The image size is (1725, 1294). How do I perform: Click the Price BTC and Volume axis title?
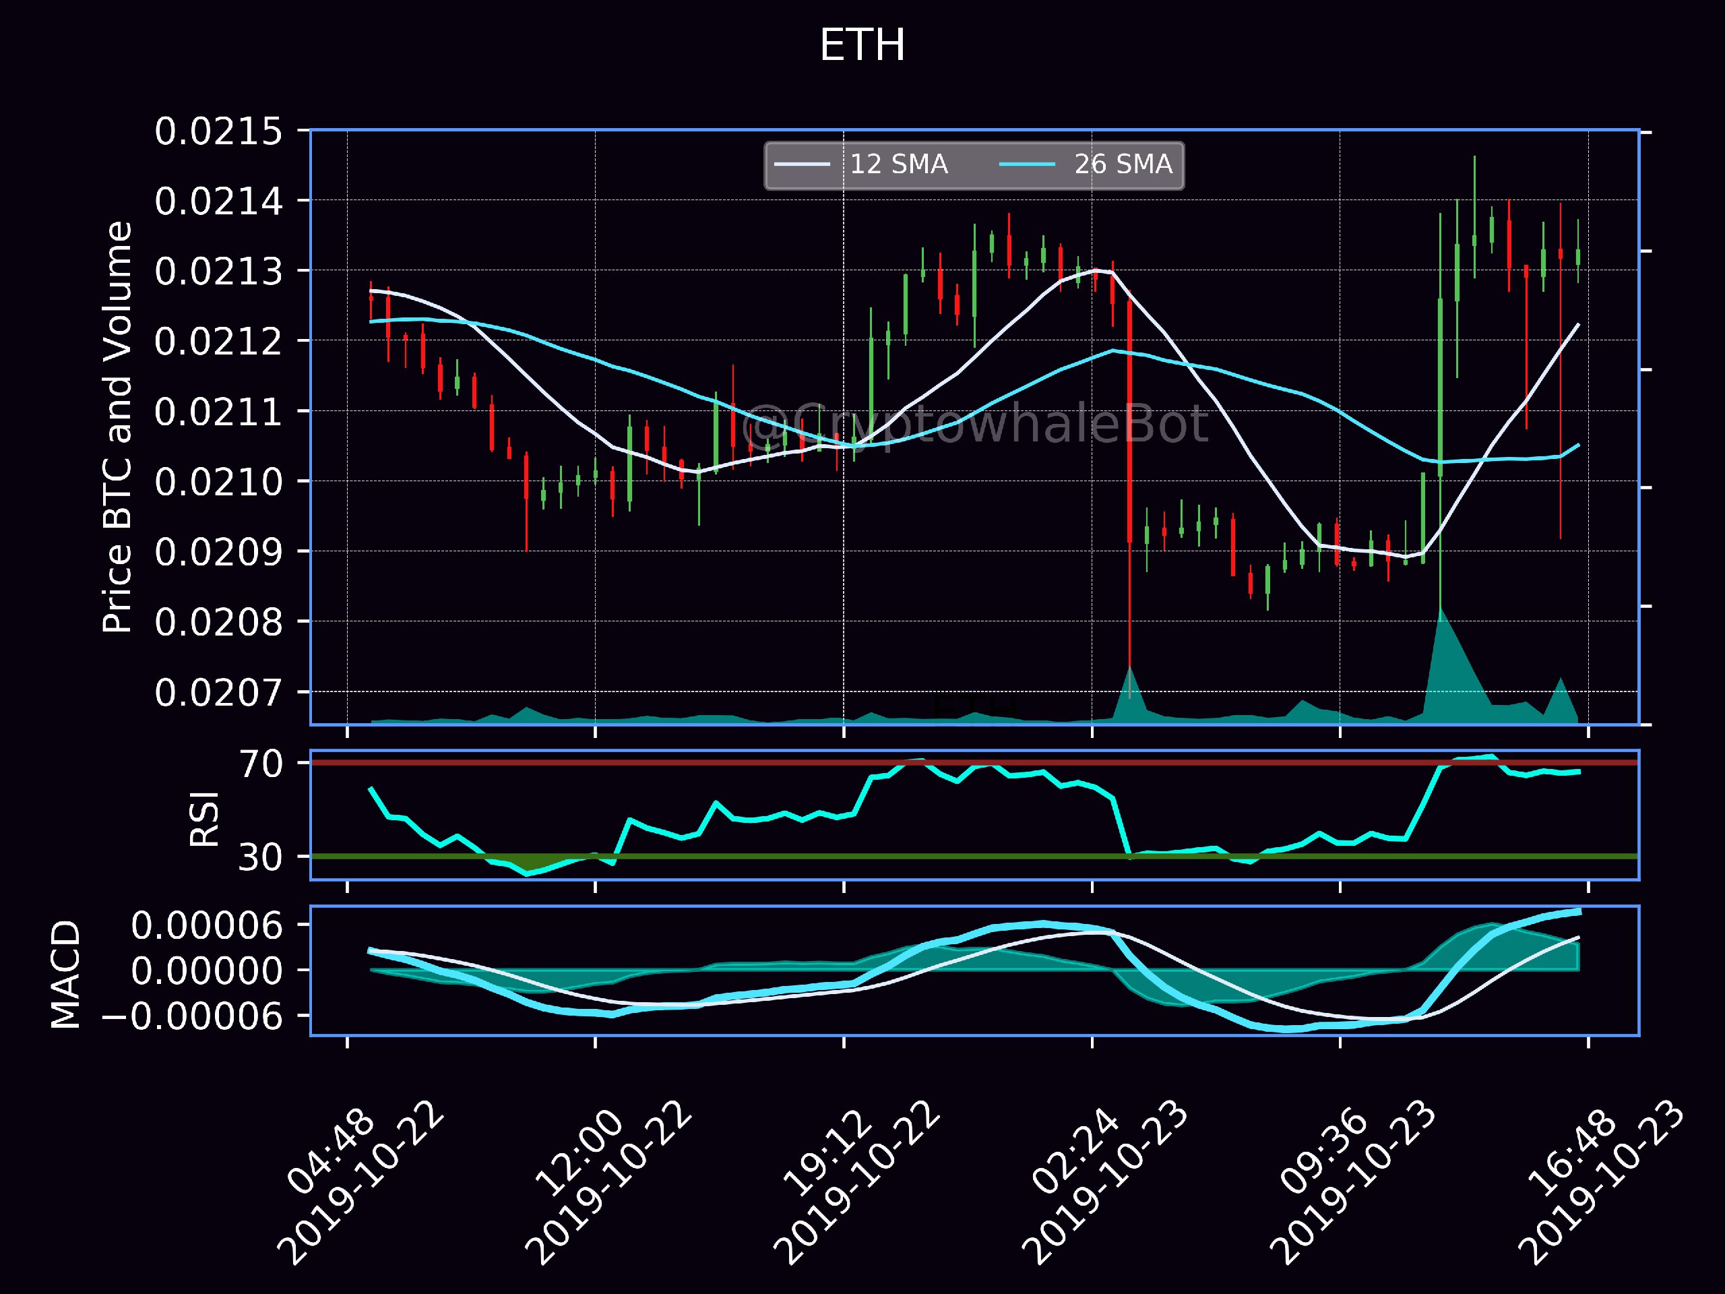click(118, 427)
